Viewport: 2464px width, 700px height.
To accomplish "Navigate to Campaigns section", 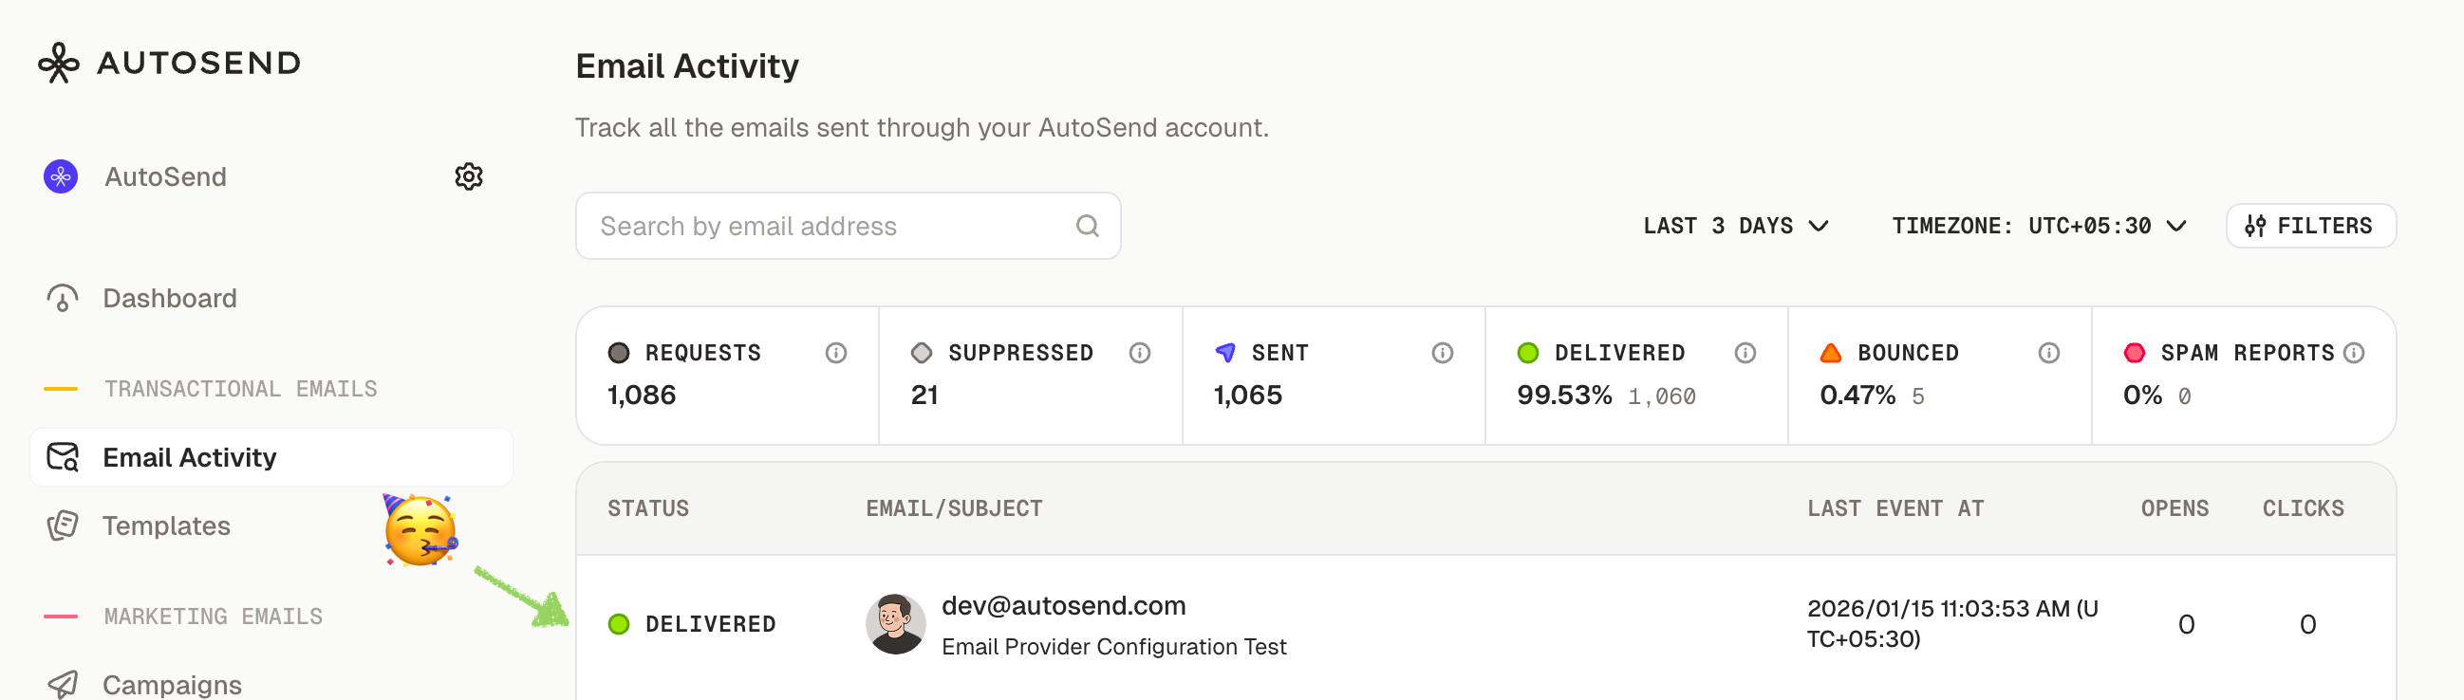I will 171,684.
